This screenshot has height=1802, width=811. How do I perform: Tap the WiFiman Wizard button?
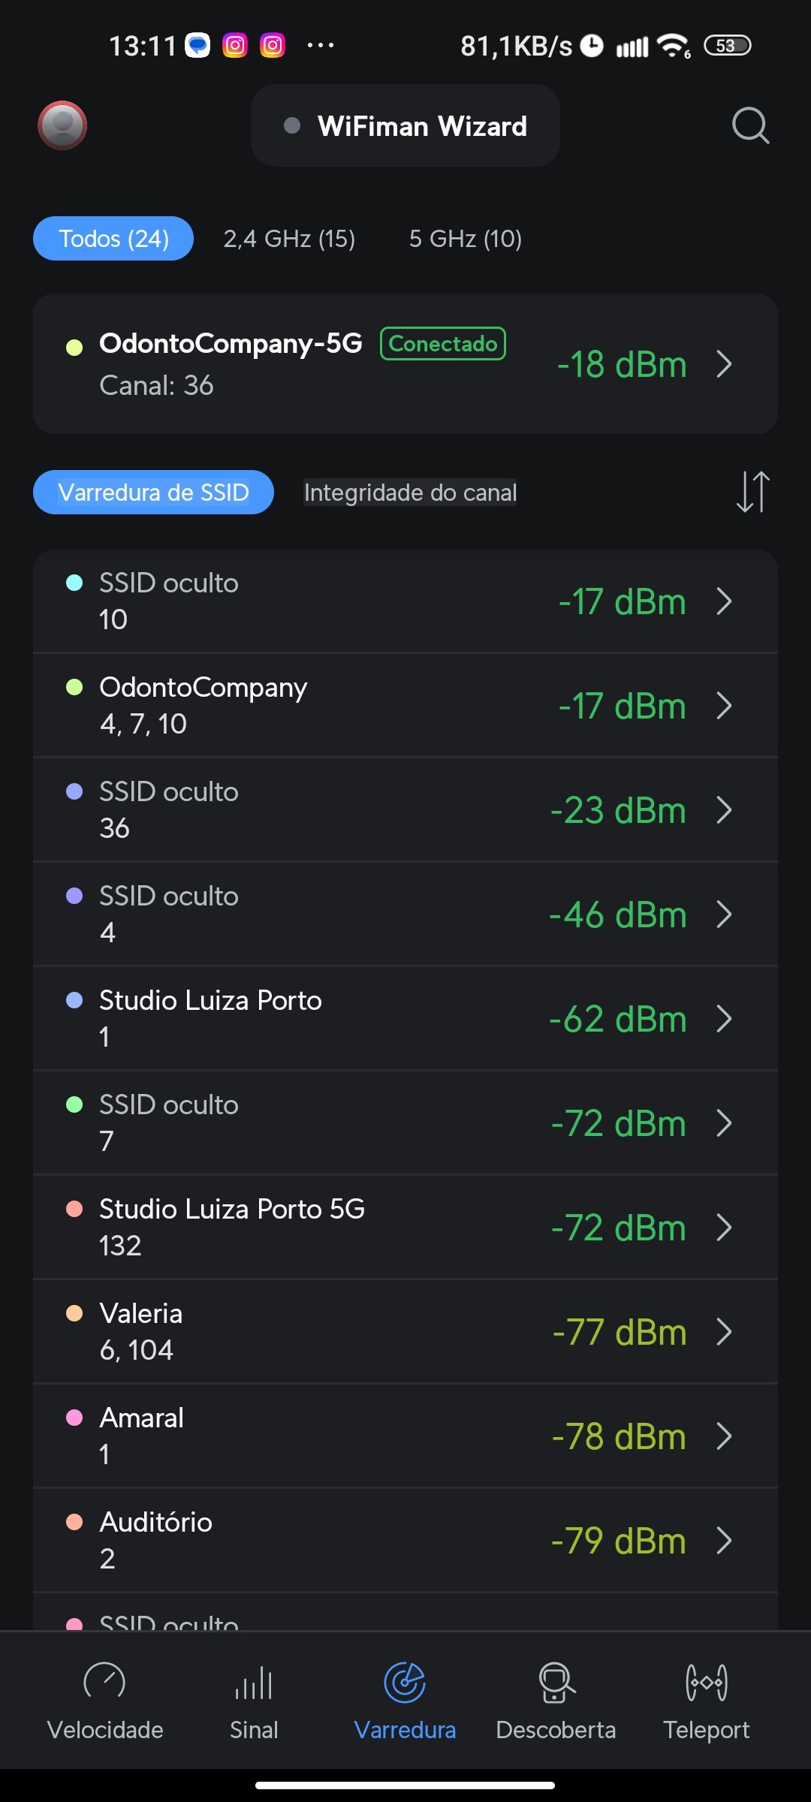(405, 126)
